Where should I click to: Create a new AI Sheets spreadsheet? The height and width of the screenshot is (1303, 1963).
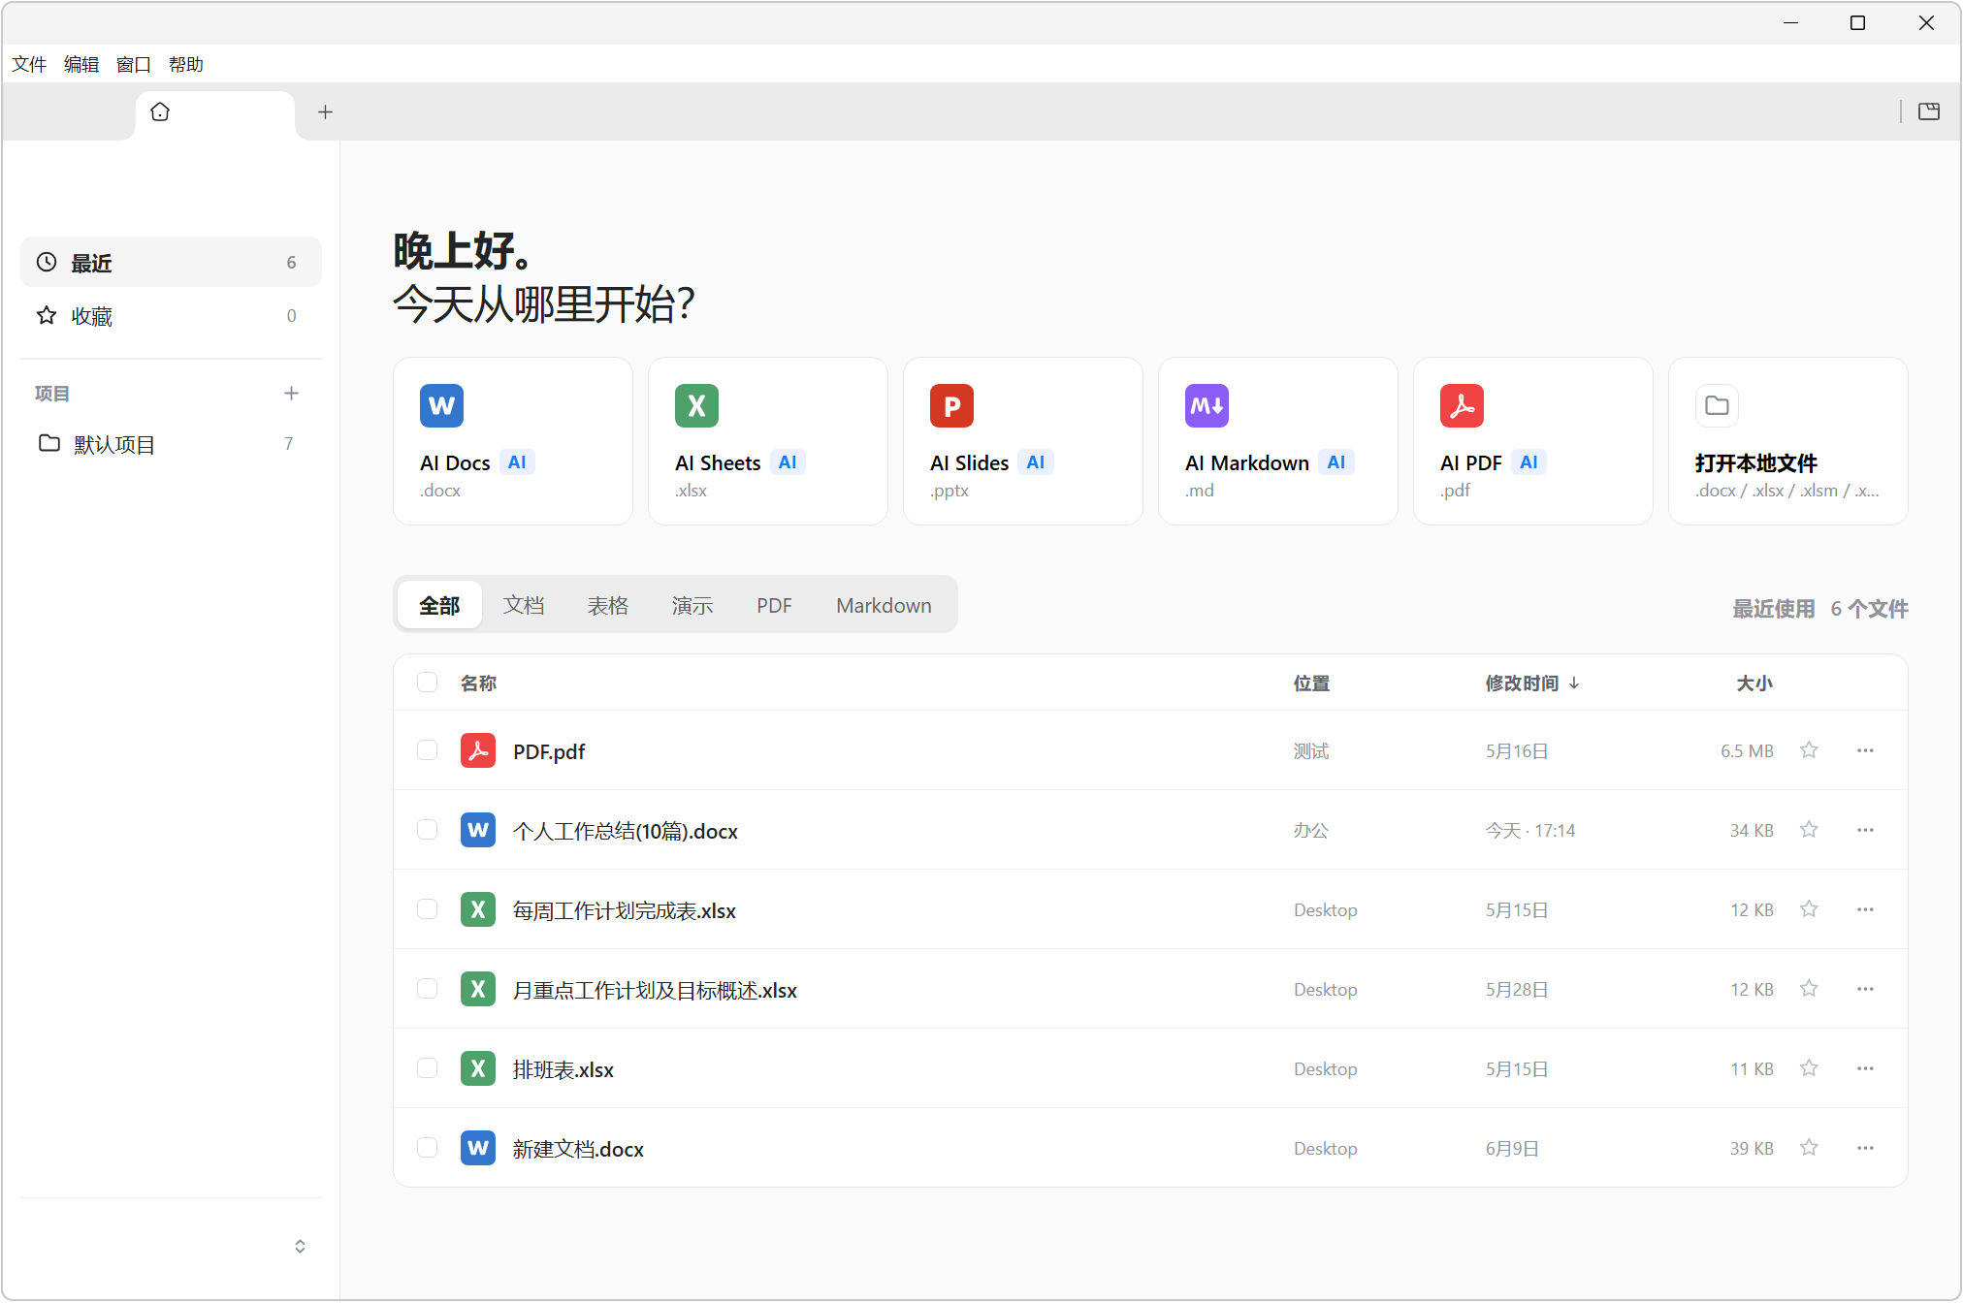point(767,441)
